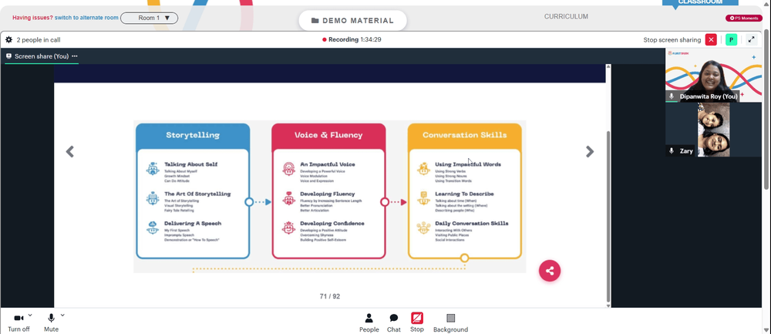Click the slide counter 71 / 92
The image size is (771, 334).
coord(329,296)
